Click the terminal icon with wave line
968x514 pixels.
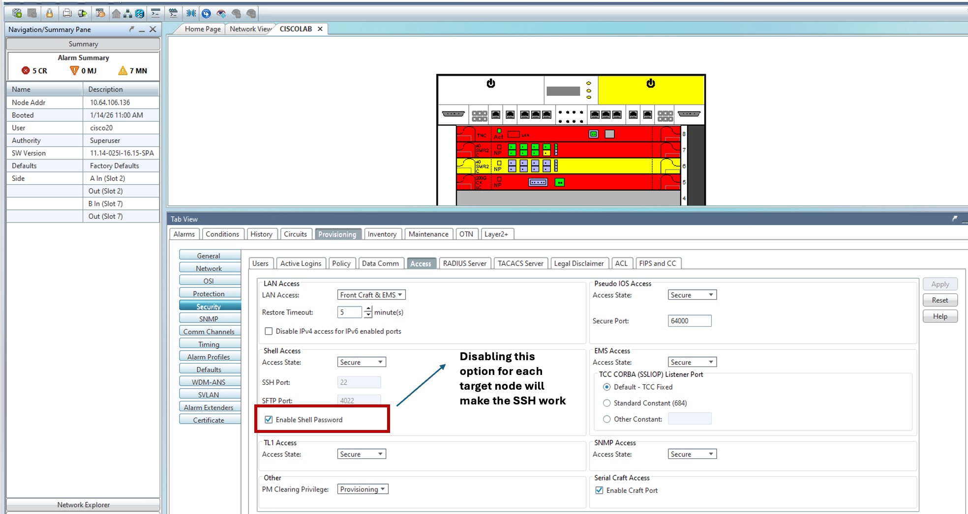click(x=173, y=13)
